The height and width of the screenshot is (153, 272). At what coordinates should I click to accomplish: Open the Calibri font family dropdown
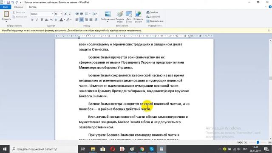(53, 14)
